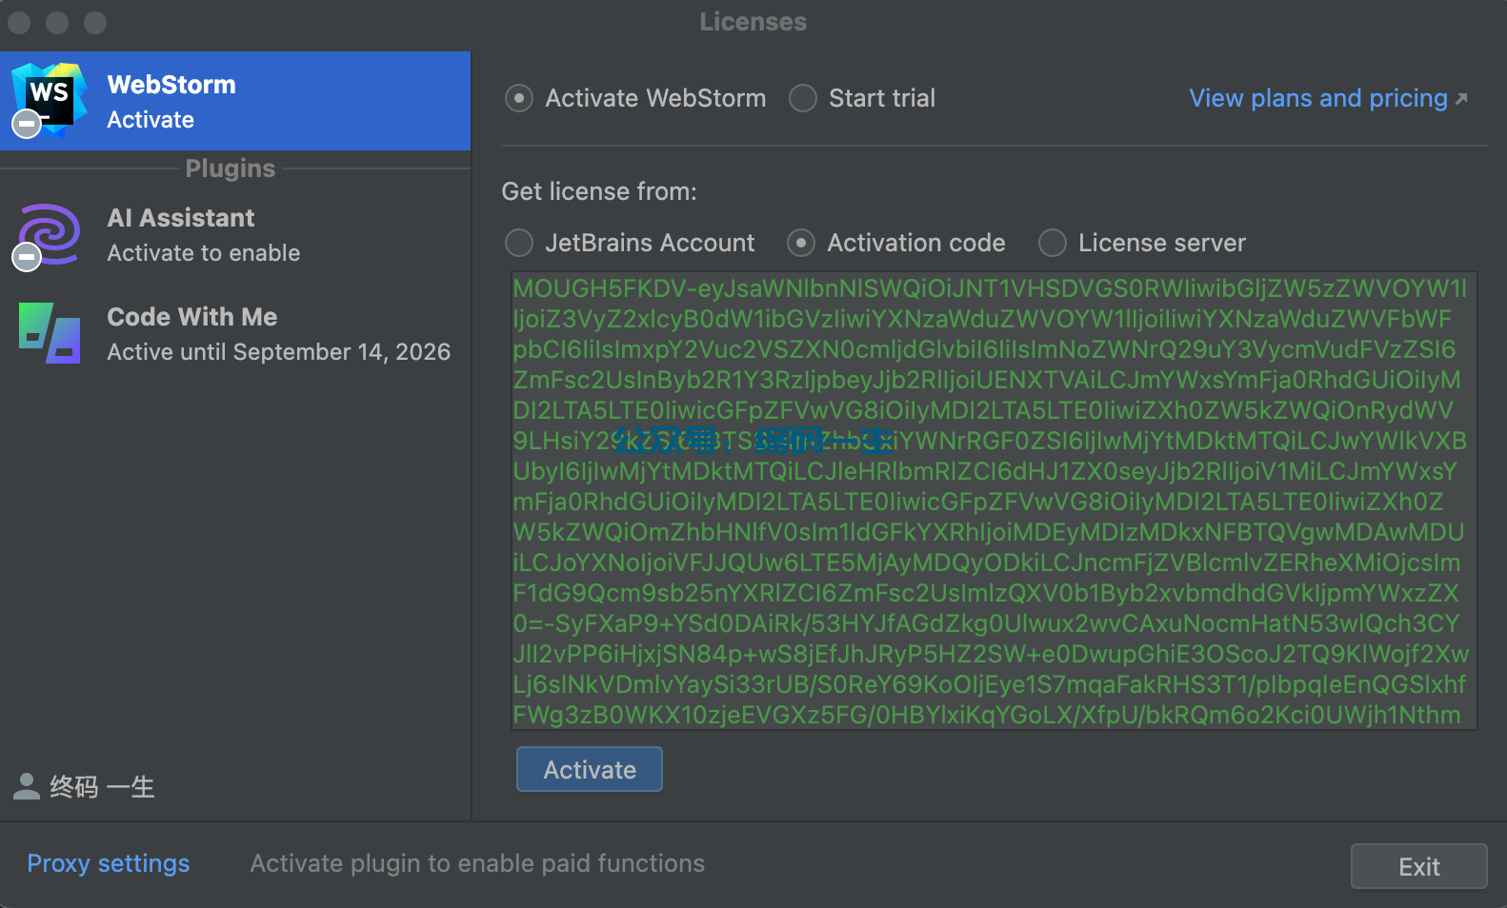The height and width of the screenshot is (908, 1507).
Task: Choose the Start trial radio button
Action: (x=803, y=98)
